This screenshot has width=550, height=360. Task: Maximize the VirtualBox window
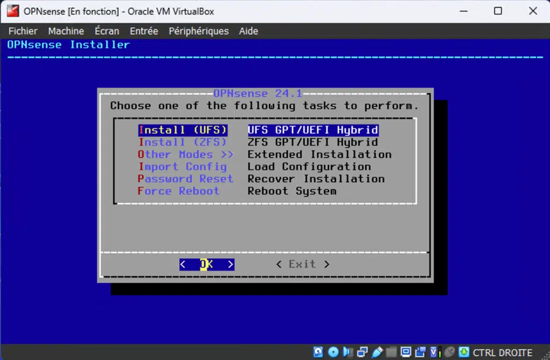coord(498,11)
